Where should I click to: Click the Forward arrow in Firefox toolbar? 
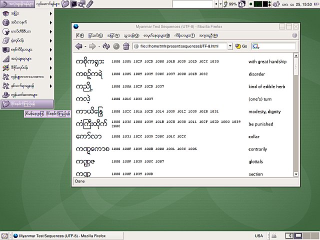click(92, 46)
